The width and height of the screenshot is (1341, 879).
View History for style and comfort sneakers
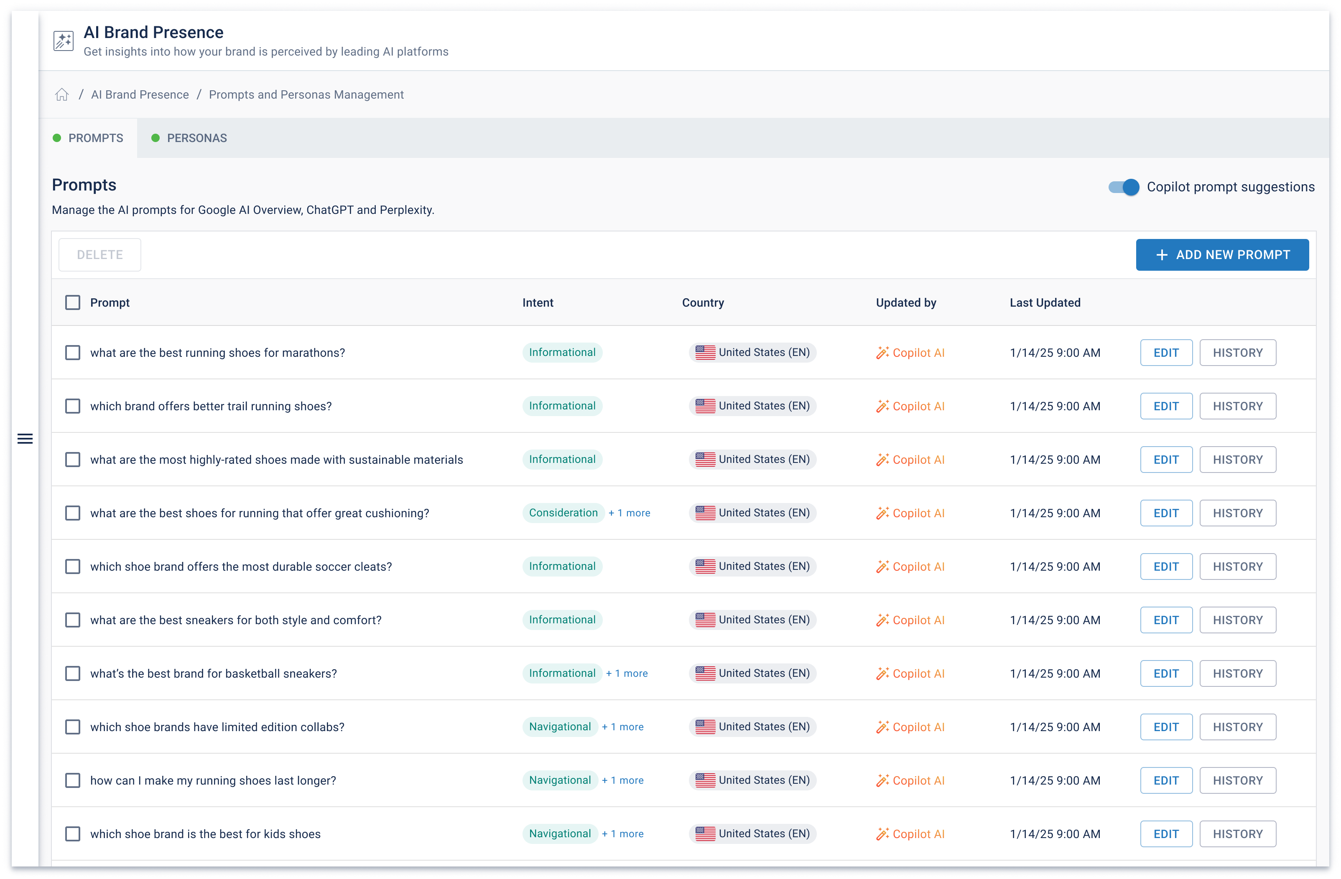[1237, 620]
